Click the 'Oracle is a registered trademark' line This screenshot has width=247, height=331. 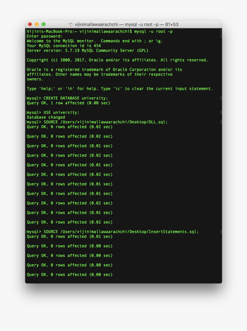tap(104, 69)
